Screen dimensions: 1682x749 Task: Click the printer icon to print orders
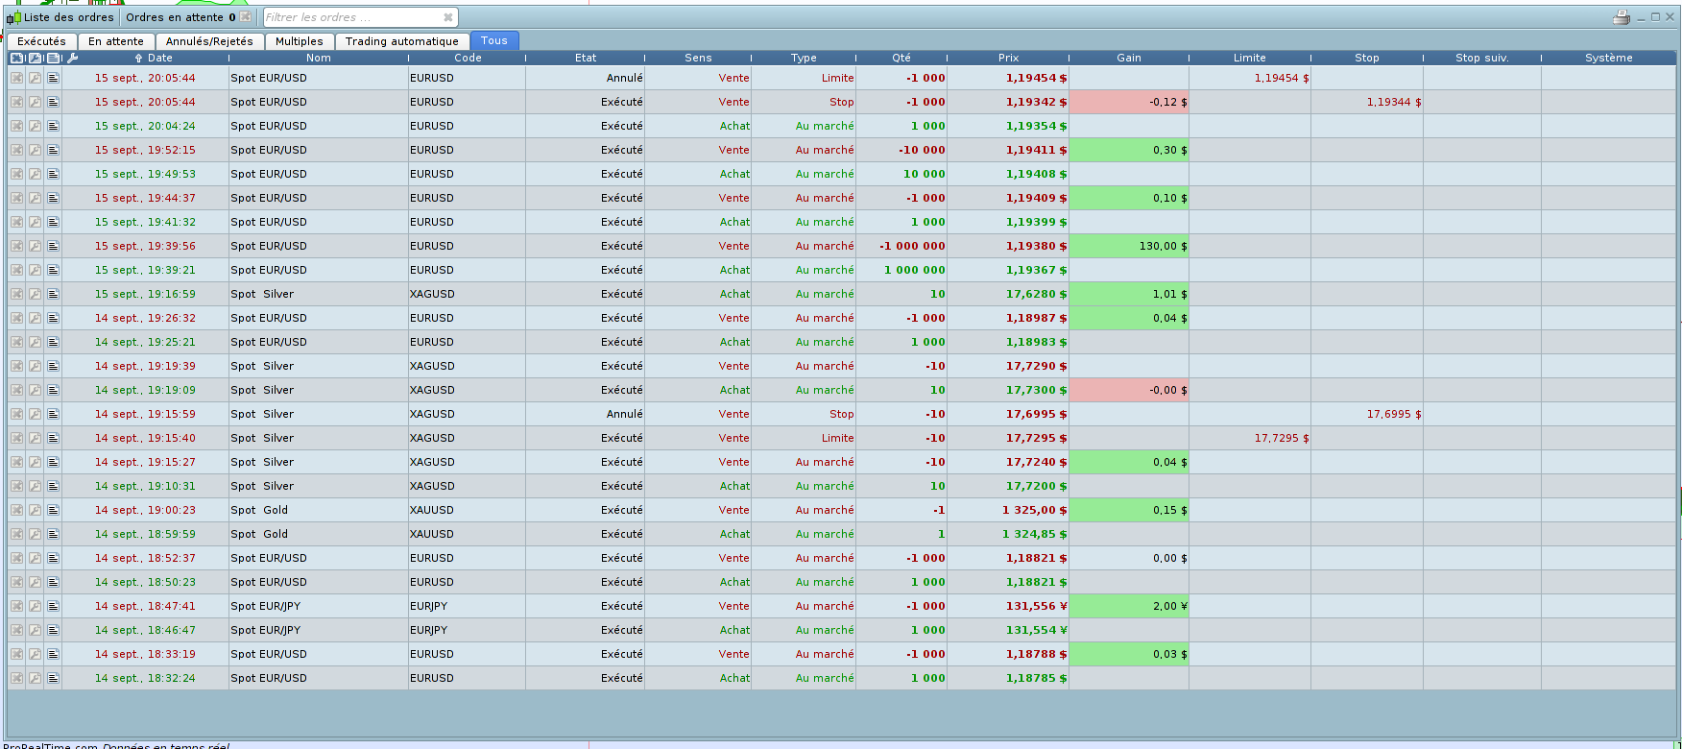[1622, 17]
